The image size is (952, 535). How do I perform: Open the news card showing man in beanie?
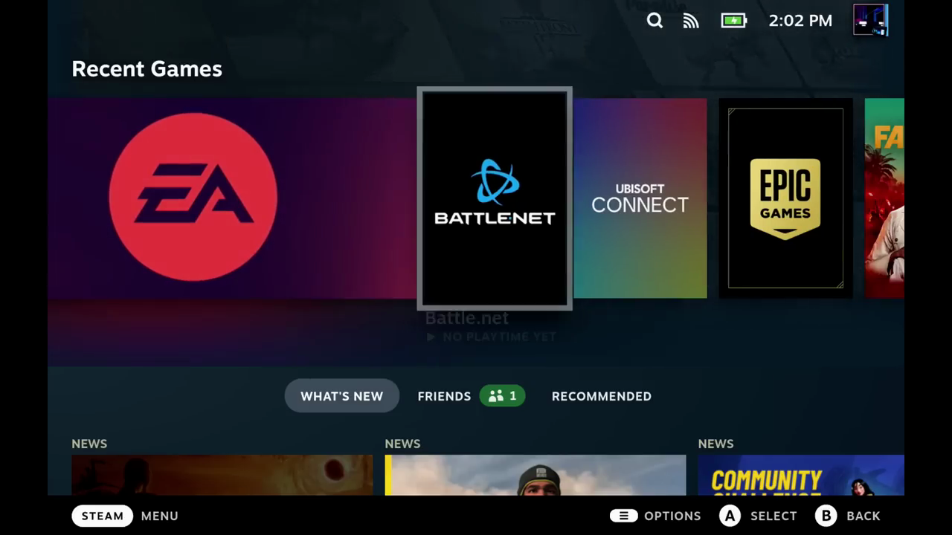pyautogui.click(x=535, y=475)
